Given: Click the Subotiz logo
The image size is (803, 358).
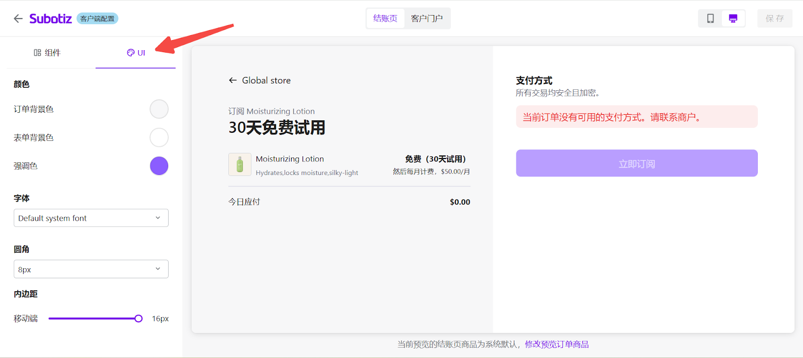Looking at the screenshot, I should coord(50,19).
